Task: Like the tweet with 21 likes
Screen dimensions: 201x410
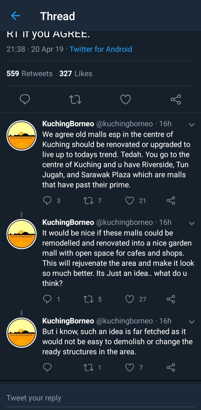Action: tap(129, 201)
